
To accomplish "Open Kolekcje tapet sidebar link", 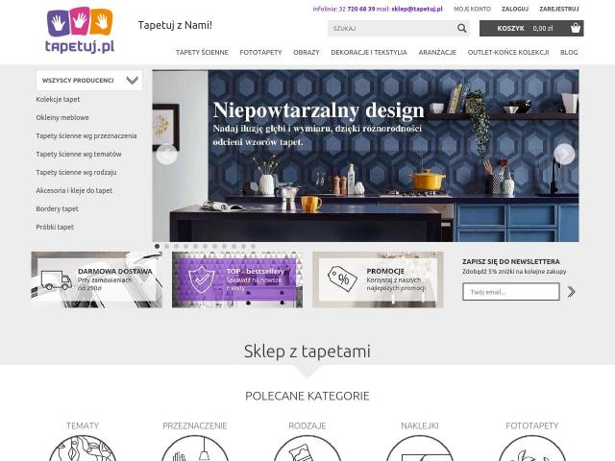I will (x=58, y=99).
